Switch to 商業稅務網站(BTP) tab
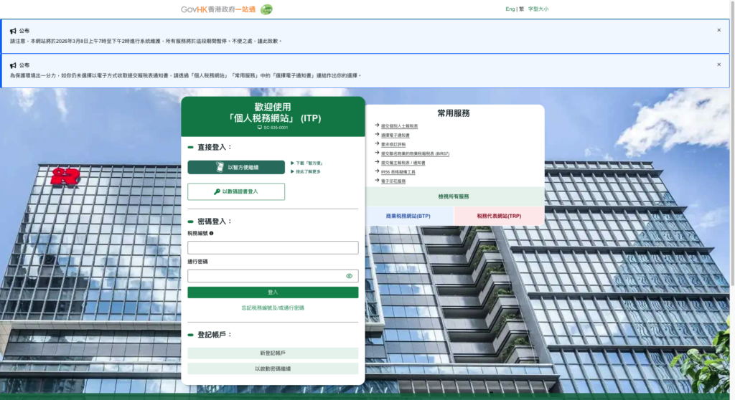 [x=408, y=216]
